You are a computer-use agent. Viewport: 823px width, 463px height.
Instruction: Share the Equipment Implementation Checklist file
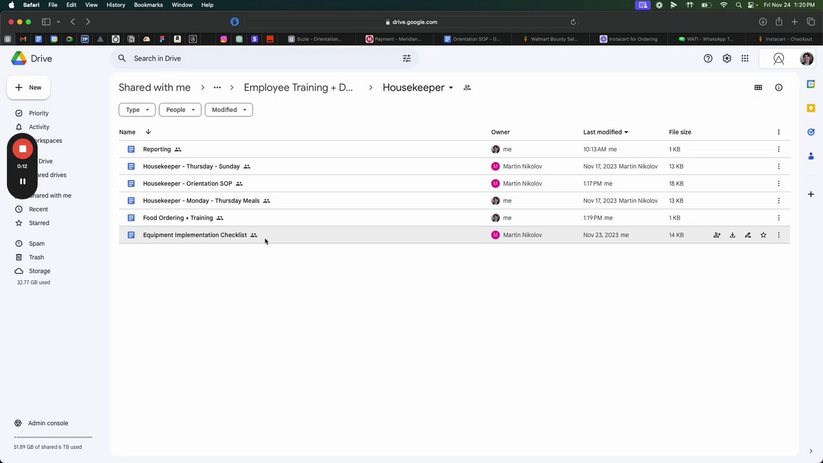pos(717,235)
